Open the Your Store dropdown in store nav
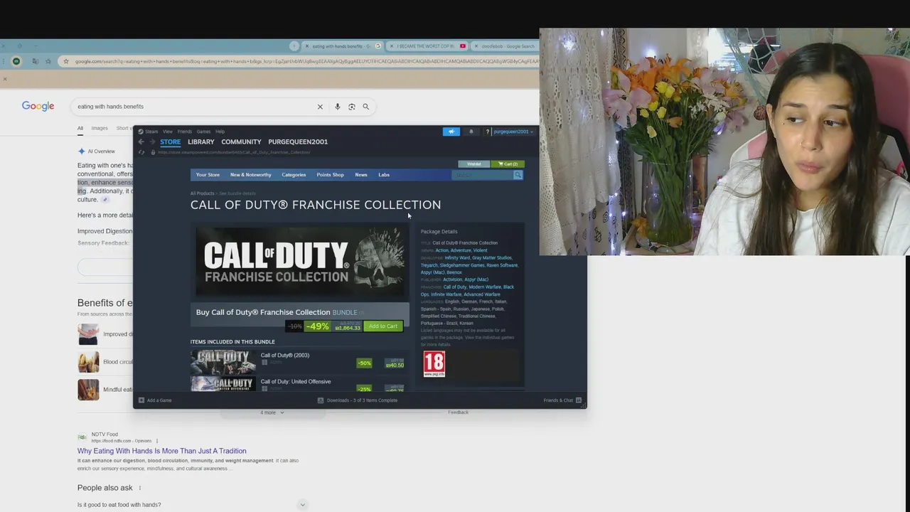Viewport: 910px width, 512px height. pos(208,175)
